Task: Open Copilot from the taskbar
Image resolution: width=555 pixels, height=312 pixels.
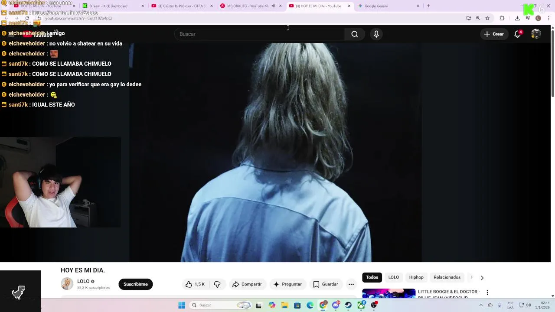Action: pos(272,305)
